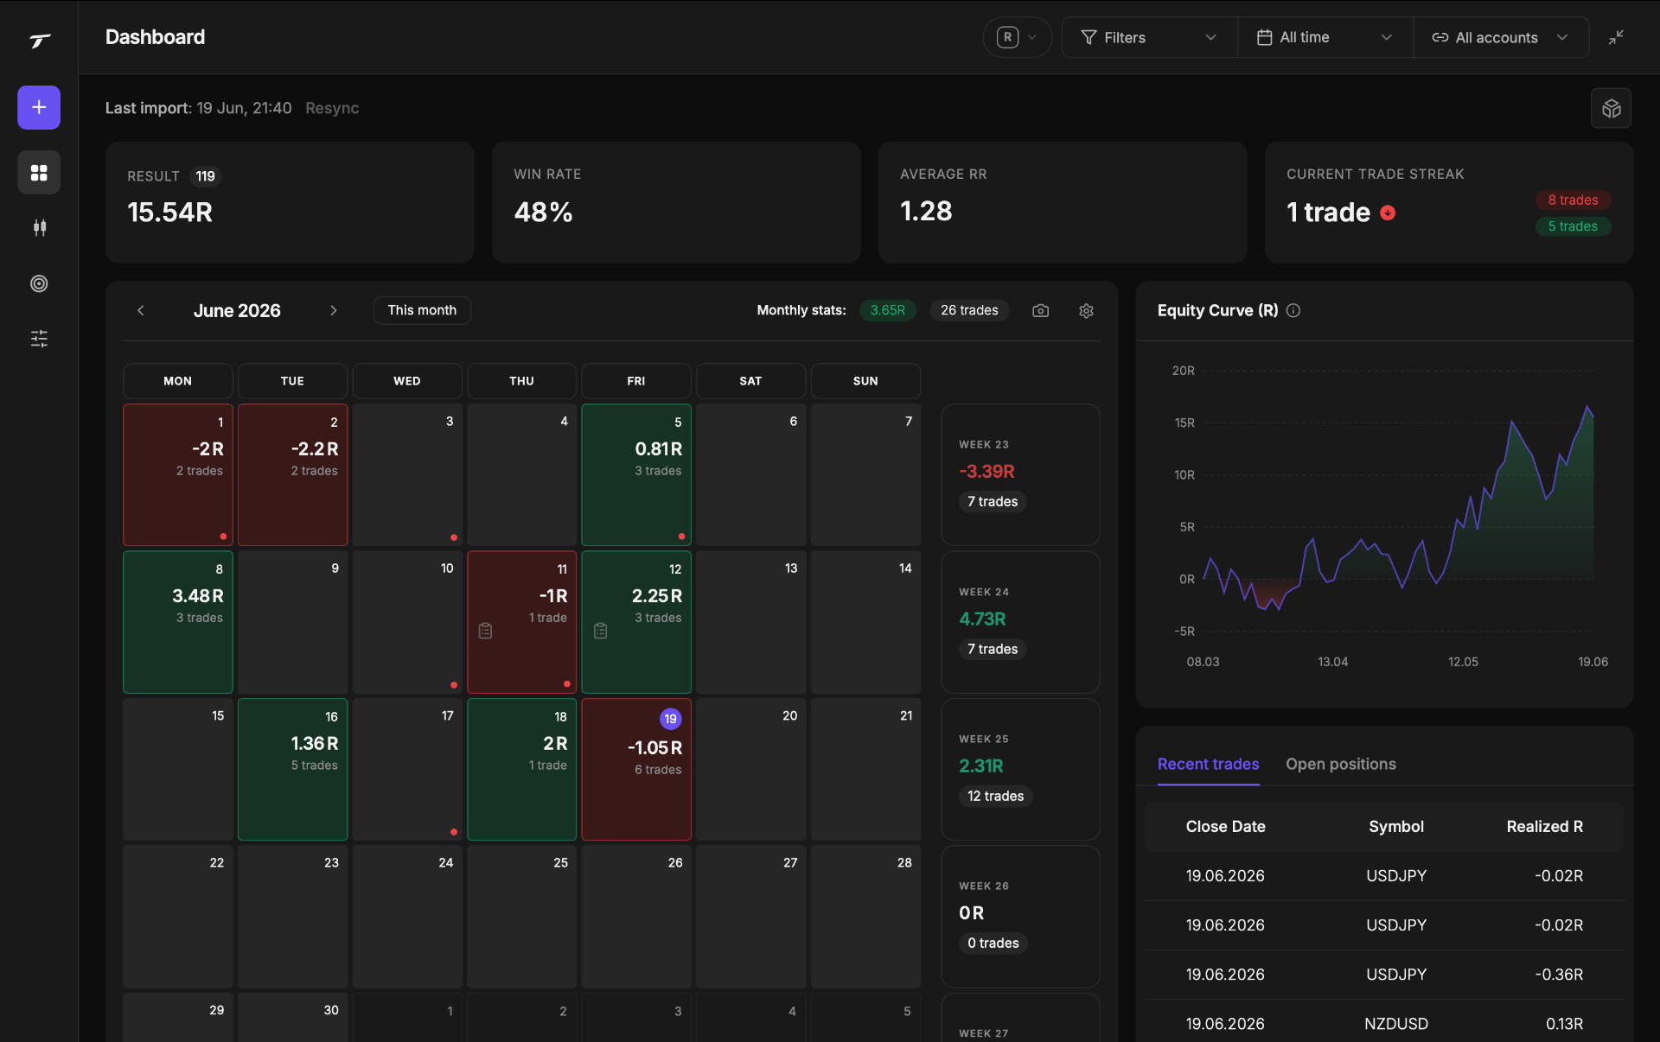This screenshot has height=1042, width=1660.
Task: Open today's June 19 cell with -1.05R
Action: coord(636,769)
